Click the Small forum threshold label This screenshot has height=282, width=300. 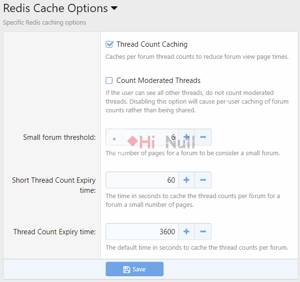(x=59, y=137)
